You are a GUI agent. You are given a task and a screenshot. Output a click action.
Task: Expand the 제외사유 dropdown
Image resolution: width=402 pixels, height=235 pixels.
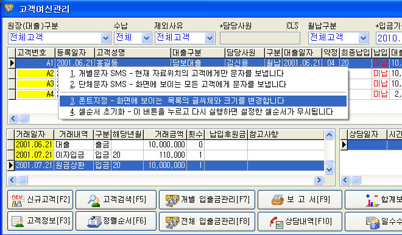[210, 38]
